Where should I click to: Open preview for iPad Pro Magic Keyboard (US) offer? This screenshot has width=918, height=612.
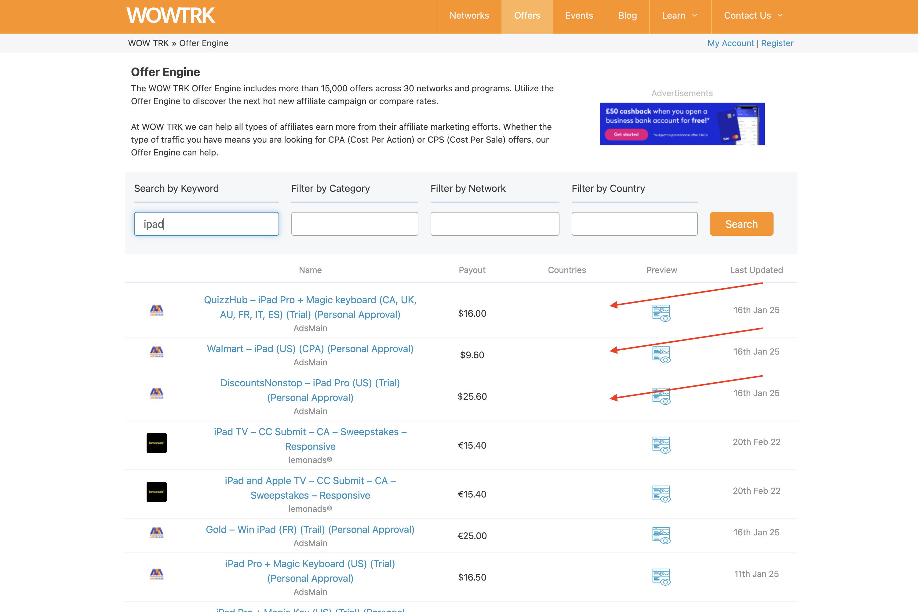click(x=661, y=577)
